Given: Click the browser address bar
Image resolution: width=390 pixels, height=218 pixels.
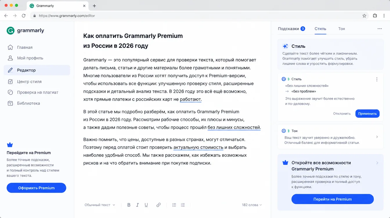Looking at the screenshot, I should [199, 16].
